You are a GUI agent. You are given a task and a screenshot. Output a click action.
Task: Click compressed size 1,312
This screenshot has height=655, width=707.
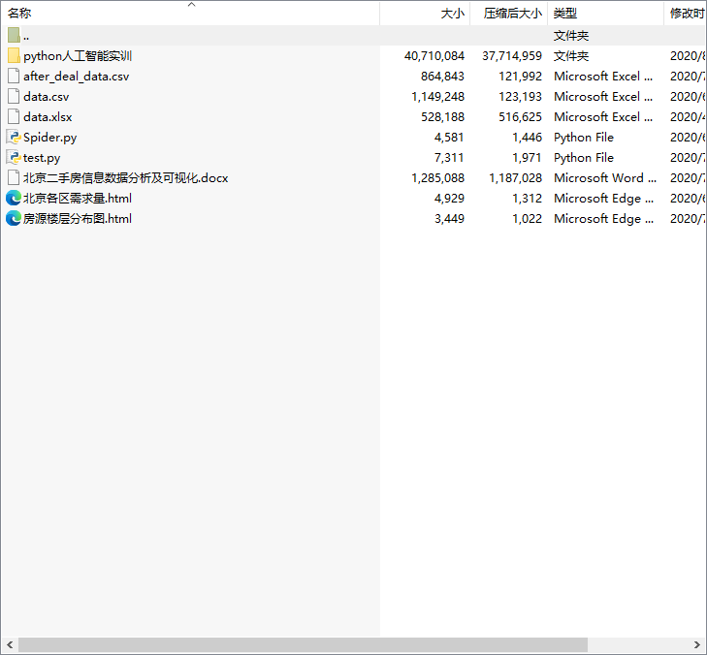527,198
